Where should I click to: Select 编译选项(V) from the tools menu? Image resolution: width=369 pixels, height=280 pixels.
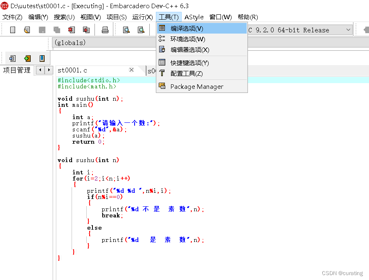click(x=202, y=29)
